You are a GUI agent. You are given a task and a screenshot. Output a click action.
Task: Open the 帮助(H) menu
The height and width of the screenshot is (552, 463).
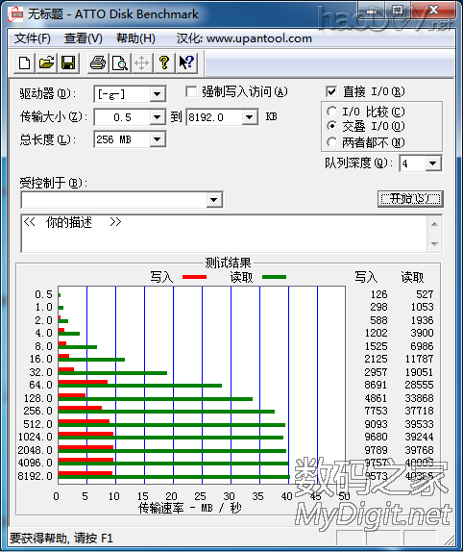135,38
